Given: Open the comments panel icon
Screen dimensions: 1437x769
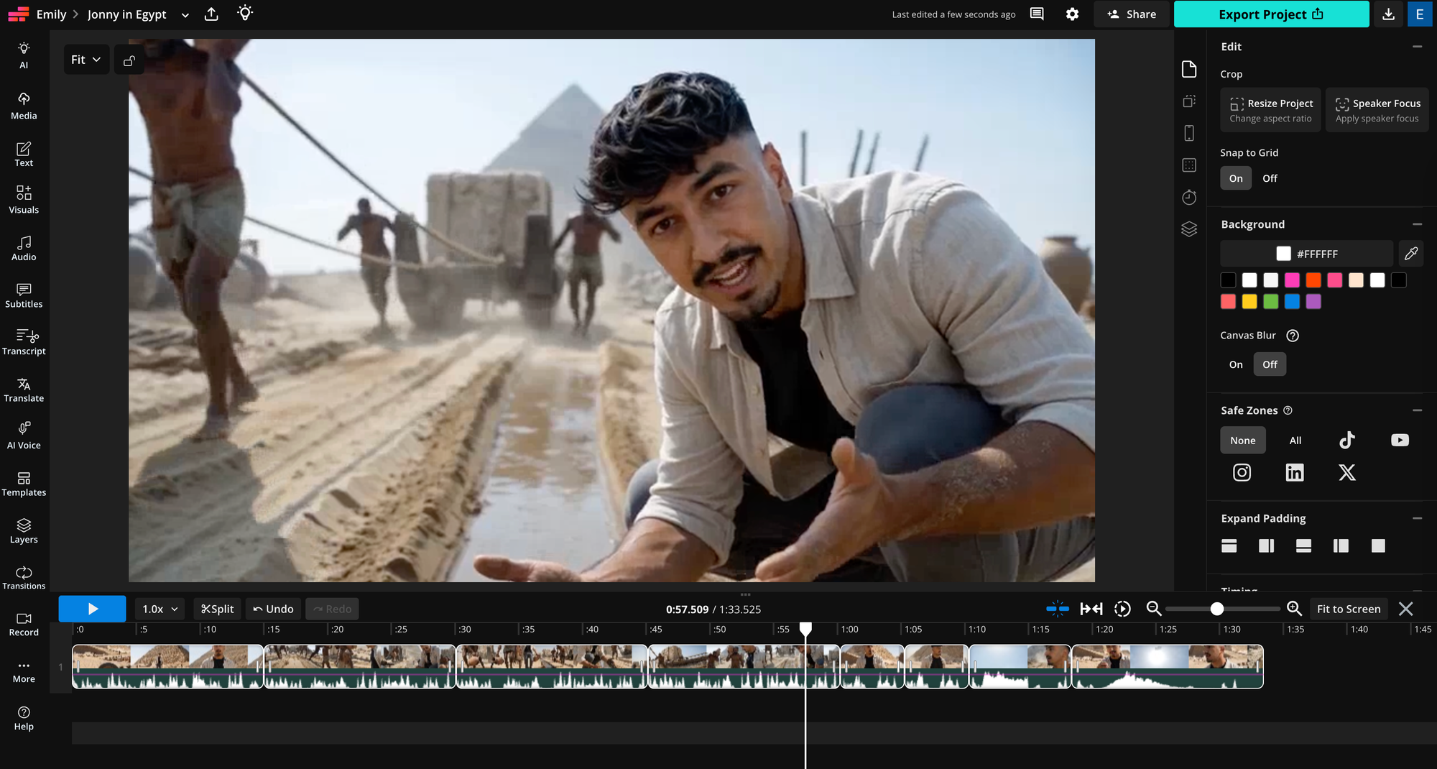Looking at the screenshot, I should [1037, 14].
